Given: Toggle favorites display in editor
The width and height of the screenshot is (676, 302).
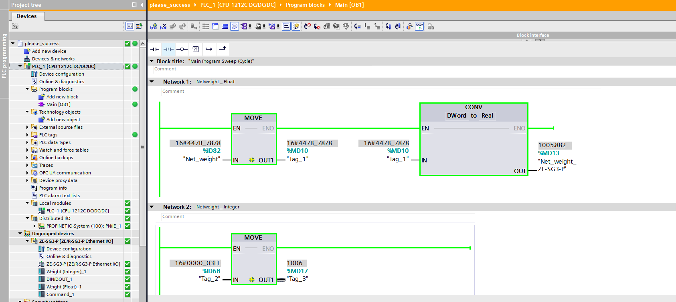Looking at the screenshot, I should coord(296,26).
